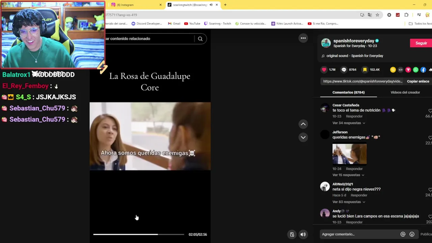The width and height of the screenshot is (432, 243).
Task: Click the spanishforeveryday profile avatar
Action: tap(326, 43)
